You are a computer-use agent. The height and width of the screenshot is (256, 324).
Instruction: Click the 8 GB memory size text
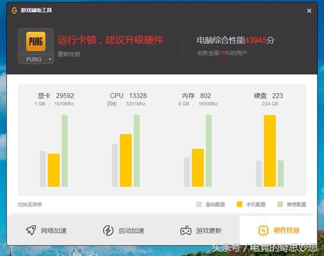pos(184,104)
